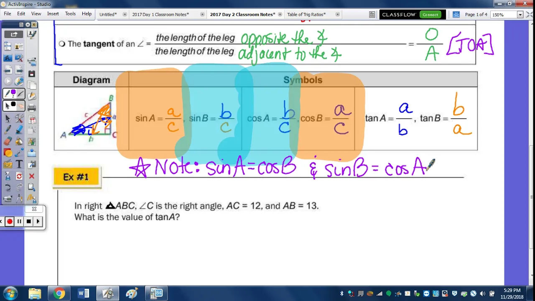Open the Main Menu share button
The image size is (535, 301).
pos(14,34)
